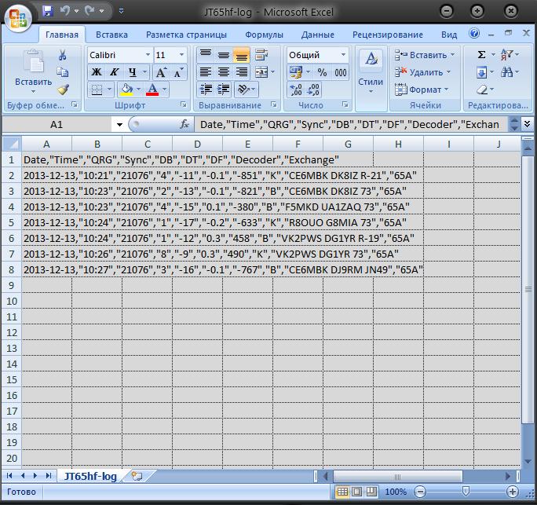537x505 pixels.
Task: Insert a new worksheet tab
Action: [137, 476]
